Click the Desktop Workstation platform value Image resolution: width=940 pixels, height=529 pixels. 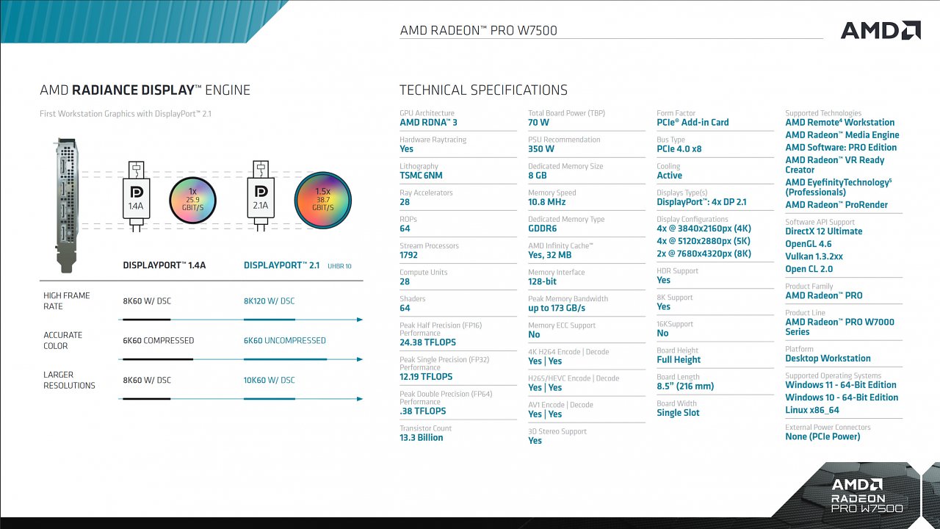828,359
